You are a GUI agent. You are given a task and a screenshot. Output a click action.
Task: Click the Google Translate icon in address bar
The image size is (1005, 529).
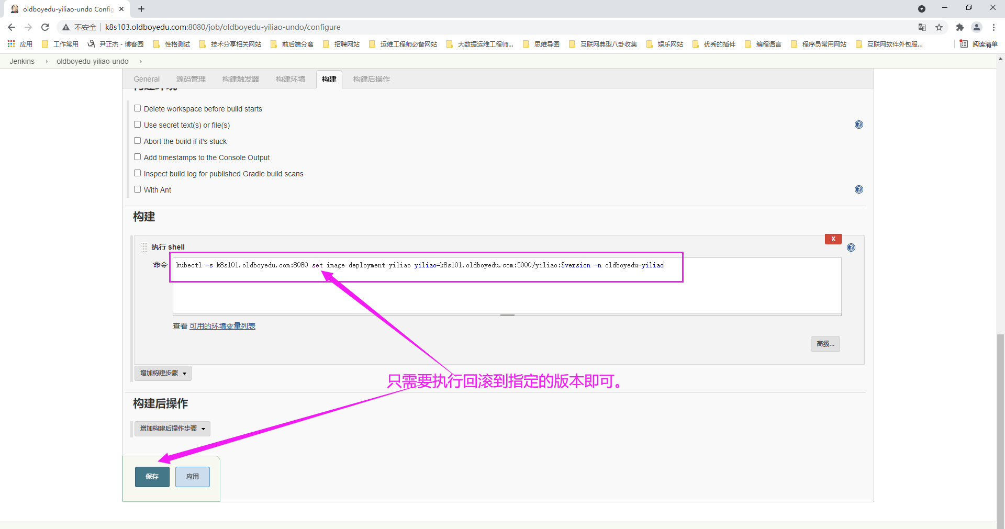pos(922,27)
